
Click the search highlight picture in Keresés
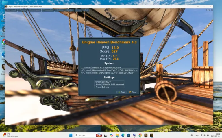coord(99,135)
